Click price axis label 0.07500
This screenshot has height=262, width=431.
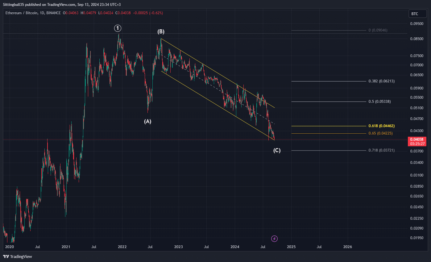click(417, 56)
